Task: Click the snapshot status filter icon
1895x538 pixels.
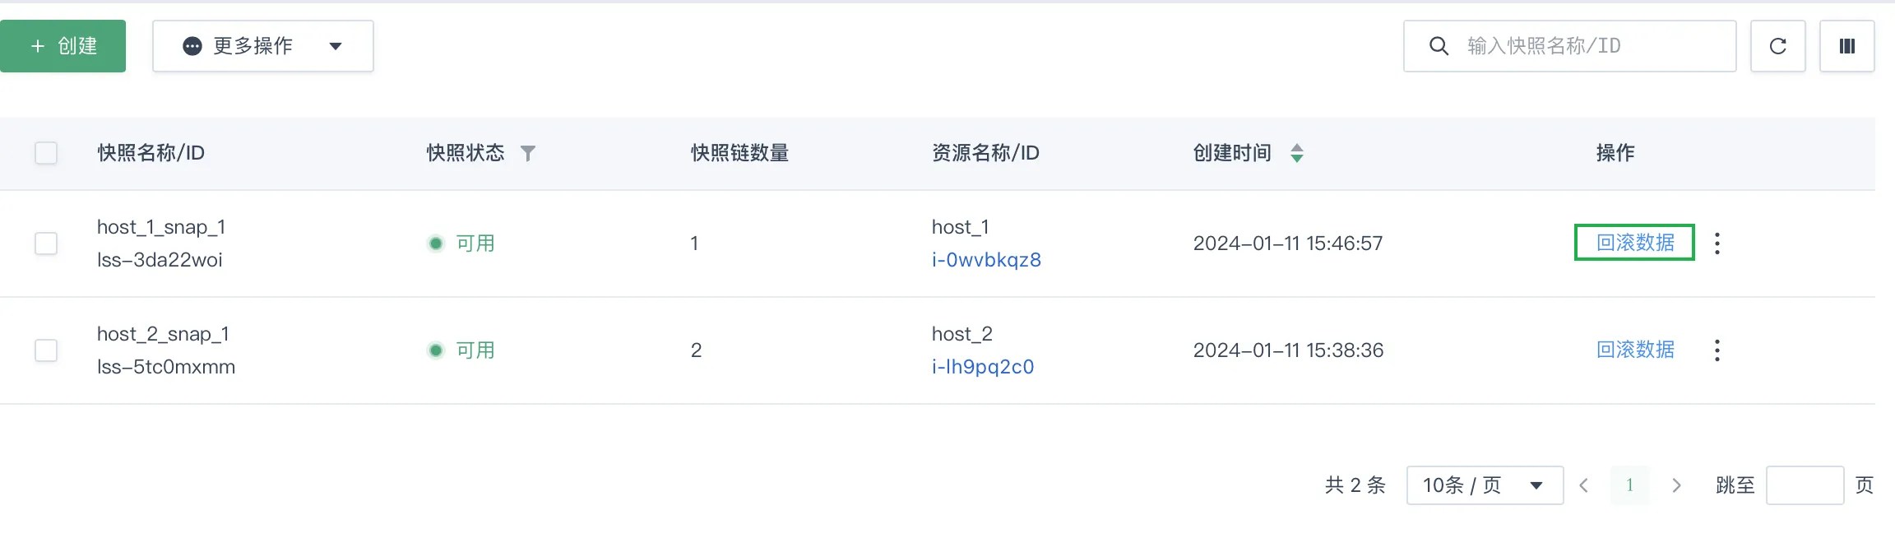Action: [x=528, y=153]
